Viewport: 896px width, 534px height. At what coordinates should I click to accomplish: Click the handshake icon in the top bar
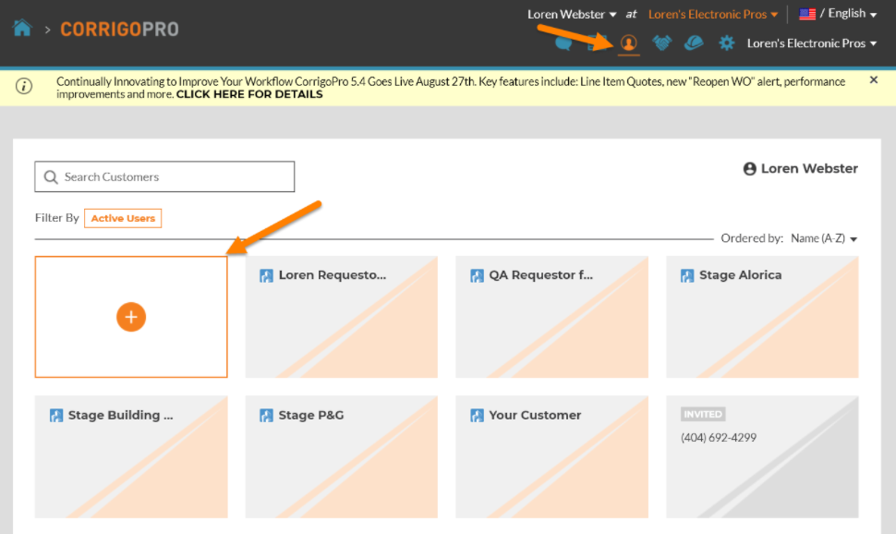tap(661, 42)
